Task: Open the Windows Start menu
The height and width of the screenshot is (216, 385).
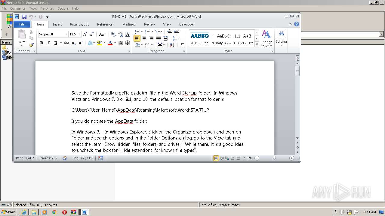Action: point(8,212)
